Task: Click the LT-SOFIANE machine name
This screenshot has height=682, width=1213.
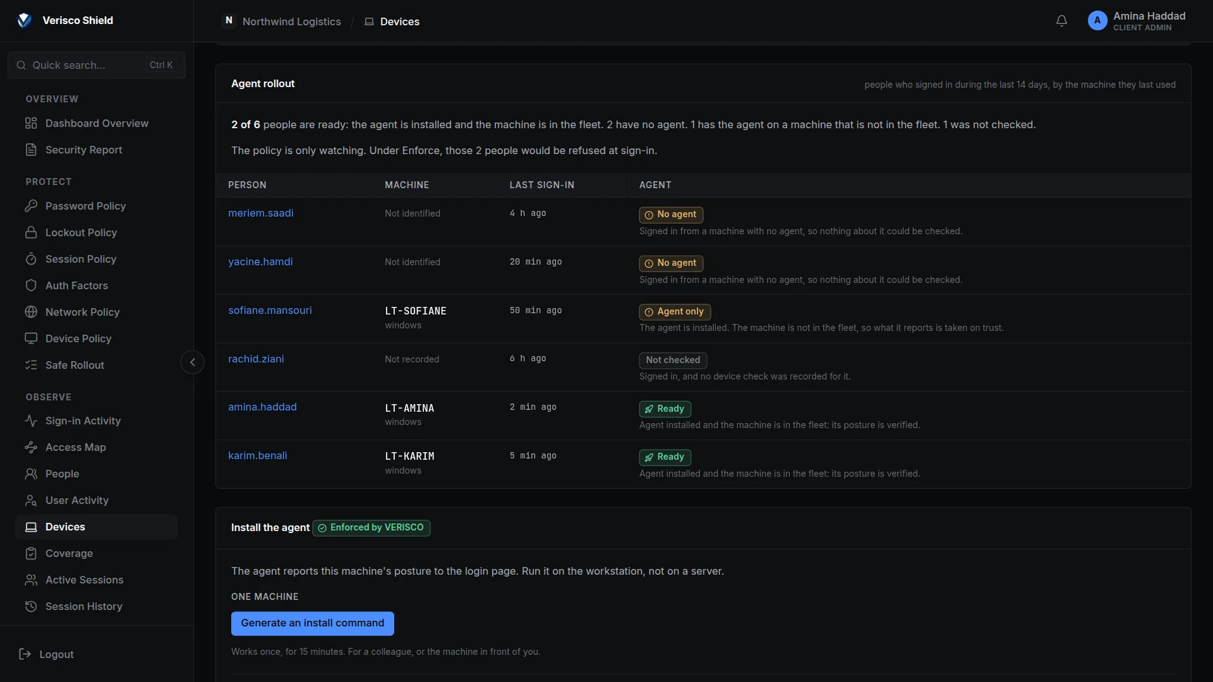Action: [x=416, y=311]
